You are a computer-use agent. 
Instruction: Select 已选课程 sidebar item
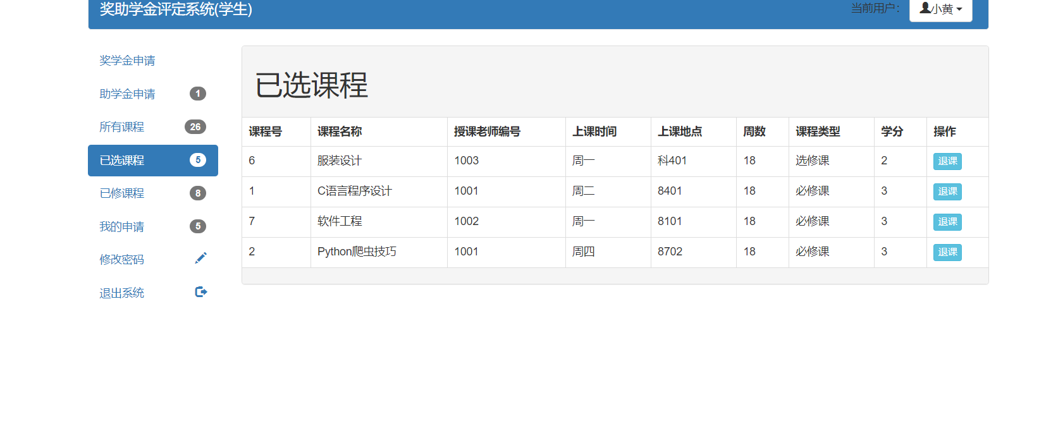tap(153, 161)
